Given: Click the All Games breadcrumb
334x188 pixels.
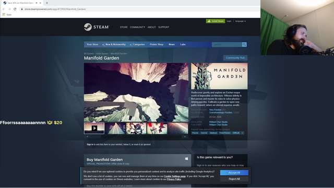Looking at the screenshot, I should coord(89,53).
